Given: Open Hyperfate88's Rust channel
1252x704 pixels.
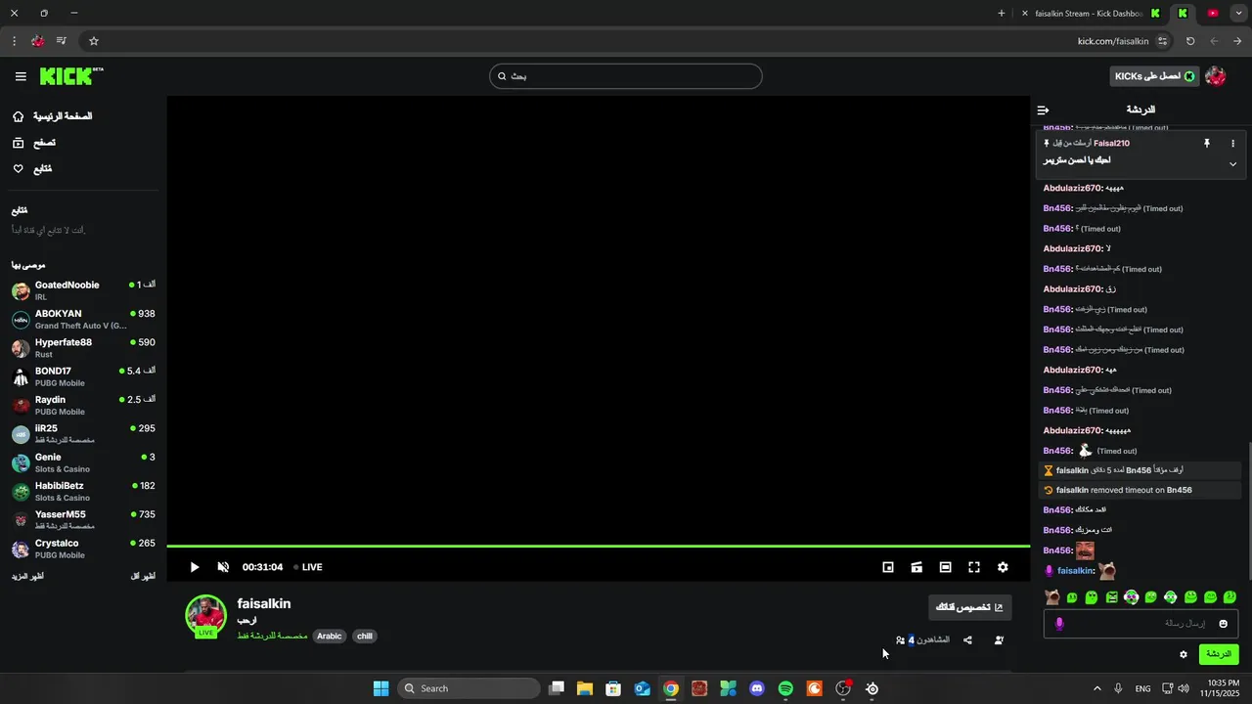Looking at the screenshot, I should coord(83,348).
